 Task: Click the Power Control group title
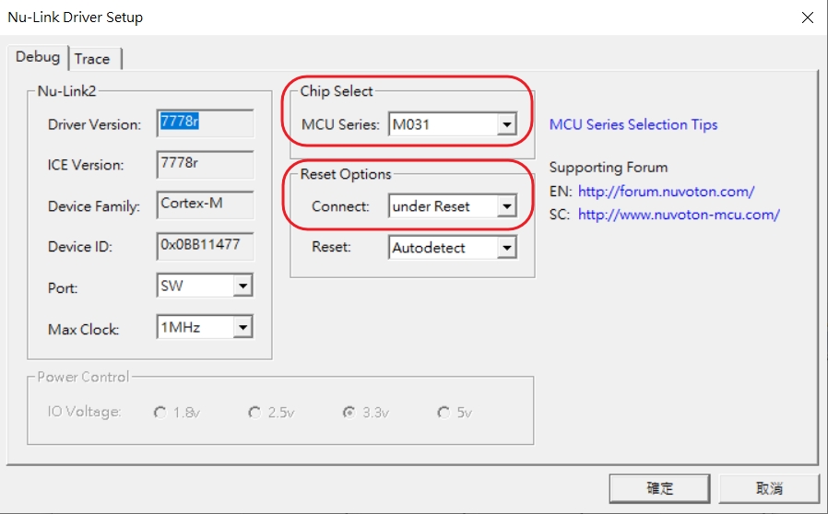[x=83, y=377]
